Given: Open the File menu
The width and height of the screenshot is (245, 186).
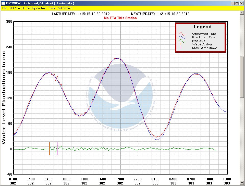Looking at the screenshot, I should coord(4,8).
